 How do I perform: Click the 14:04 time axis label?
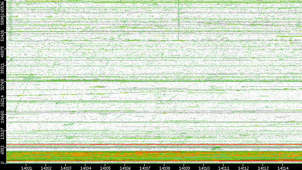tap(85, 168)
